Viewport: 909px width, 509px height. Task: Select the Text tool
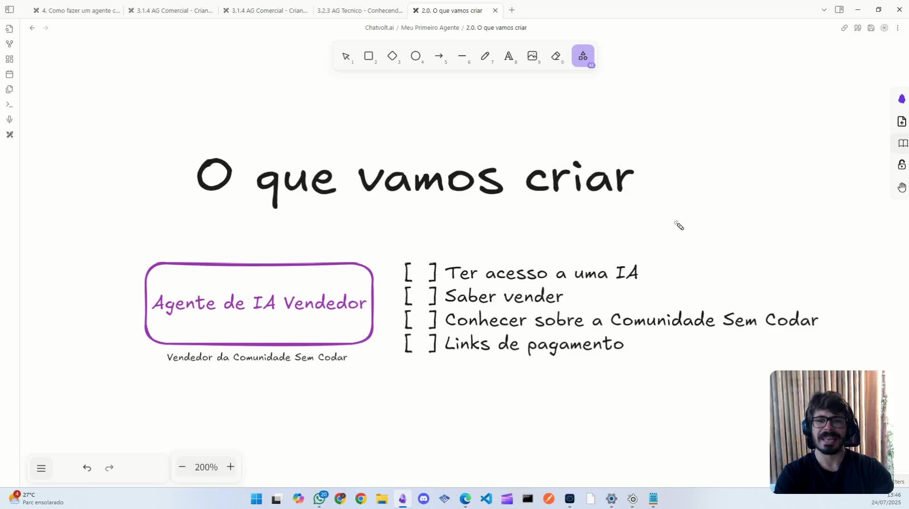(510, 56)
